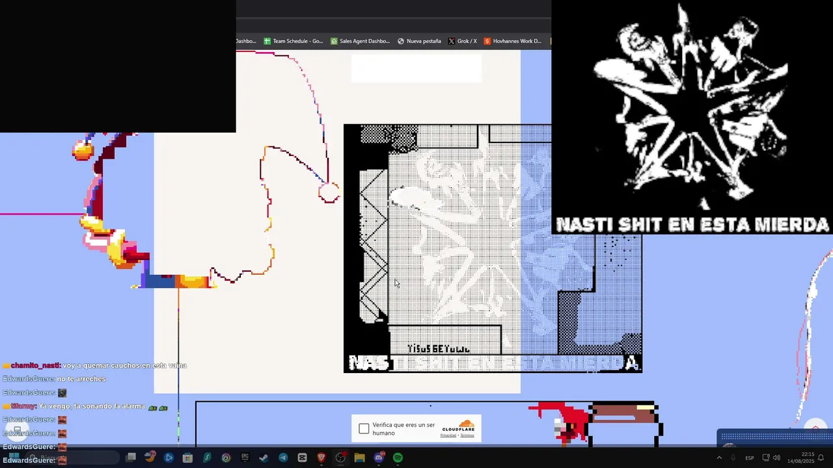Click chat message "Ya vengo, ta sonando la alarma"
833x468 pixels.
pos(92,406)
